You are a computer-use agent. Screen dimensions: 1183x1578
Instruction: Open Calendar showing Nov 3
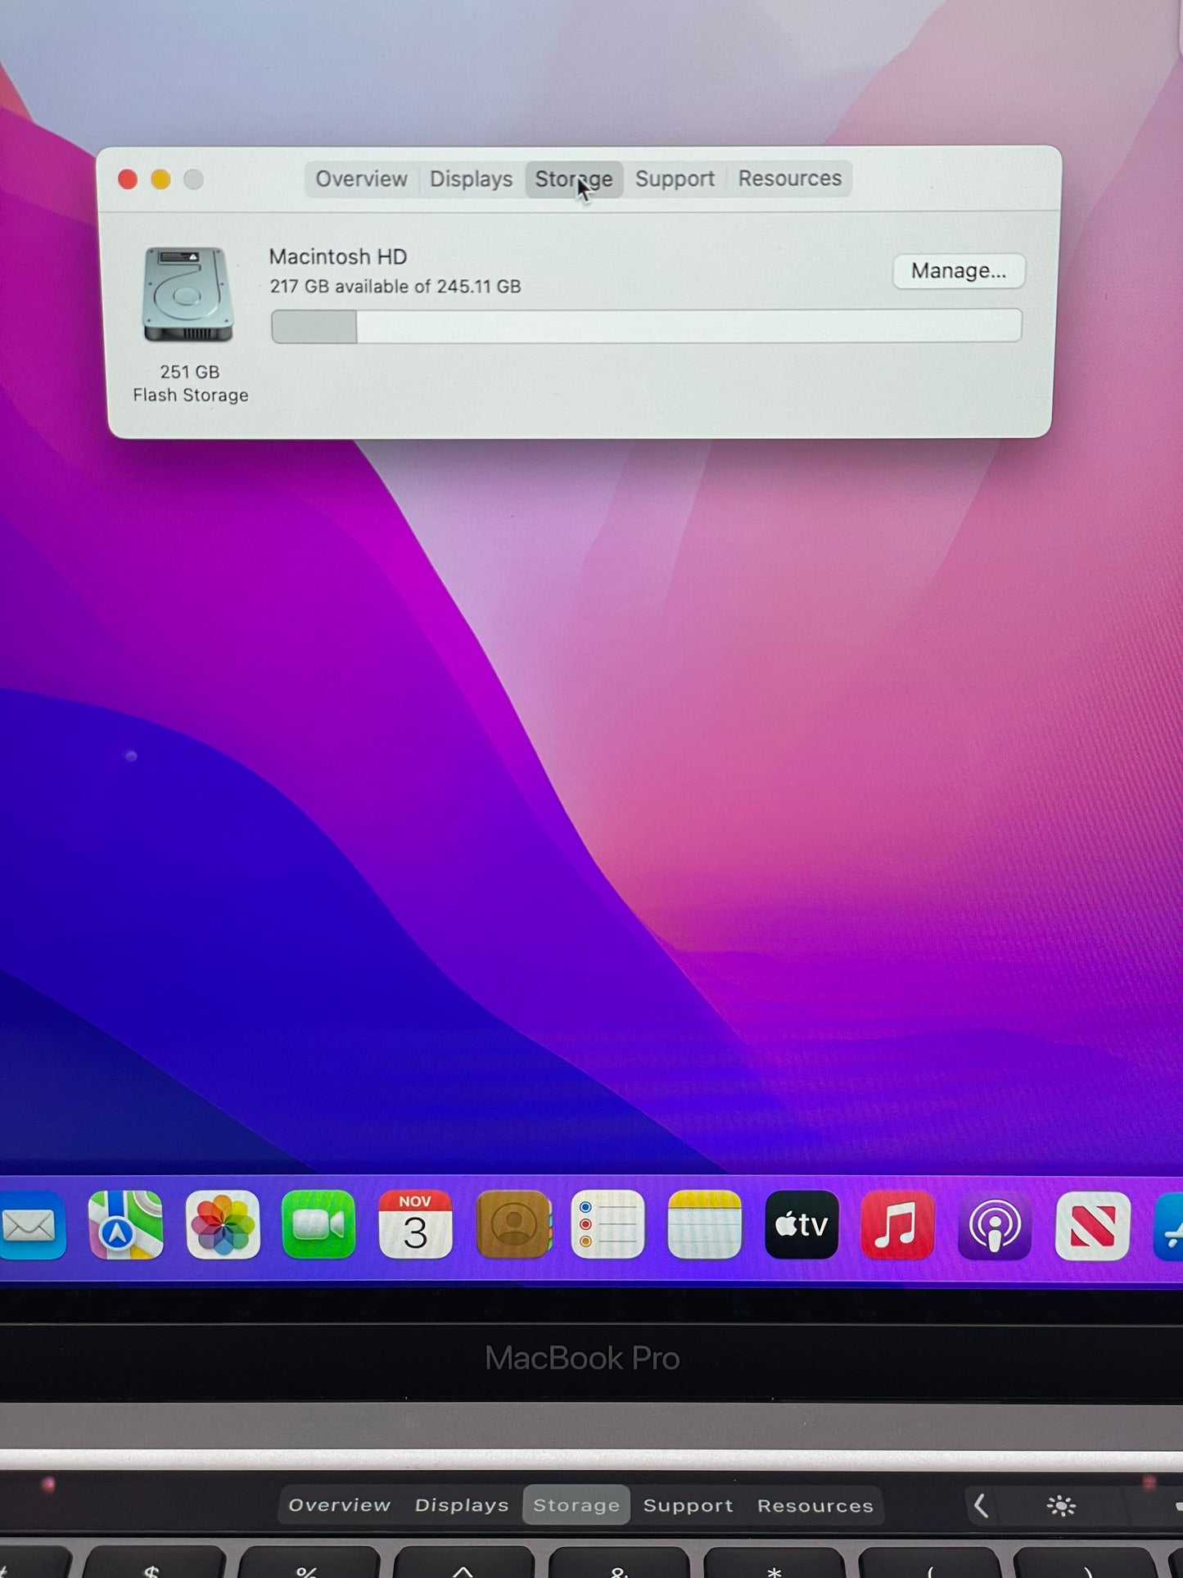pos(415,1225)
